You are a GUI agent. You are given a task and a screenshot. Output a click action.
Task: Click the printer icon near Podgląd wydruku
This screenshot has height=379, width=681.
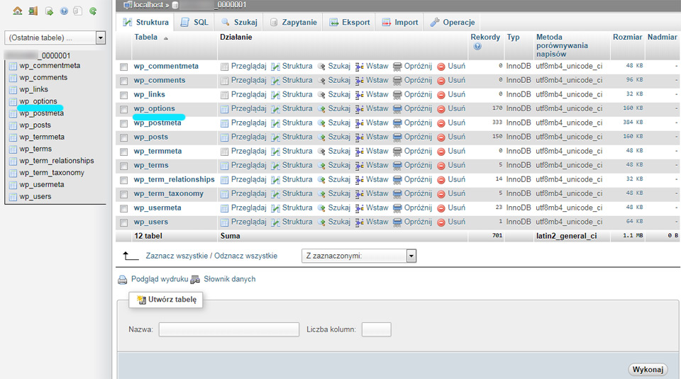(123, 280)
